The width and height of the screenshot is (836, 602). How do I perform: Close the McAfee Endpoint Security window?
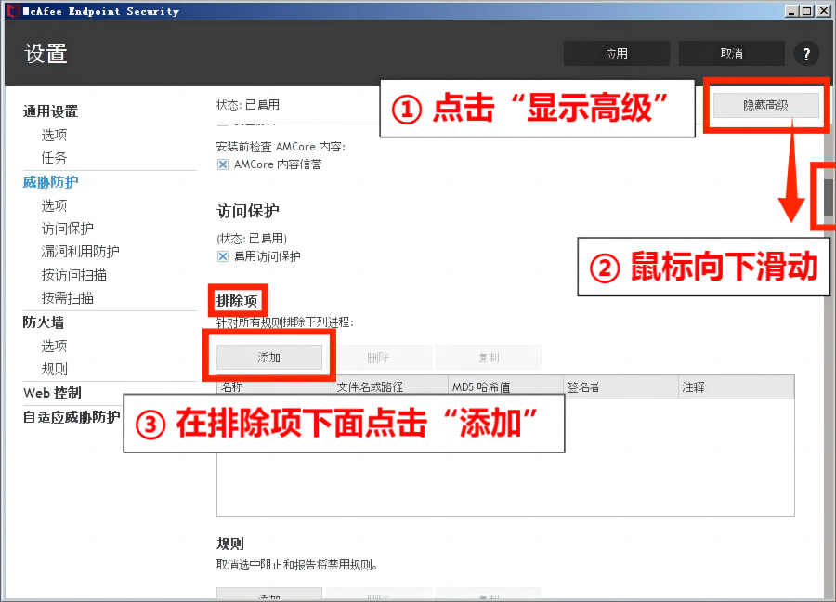(823, 10)
